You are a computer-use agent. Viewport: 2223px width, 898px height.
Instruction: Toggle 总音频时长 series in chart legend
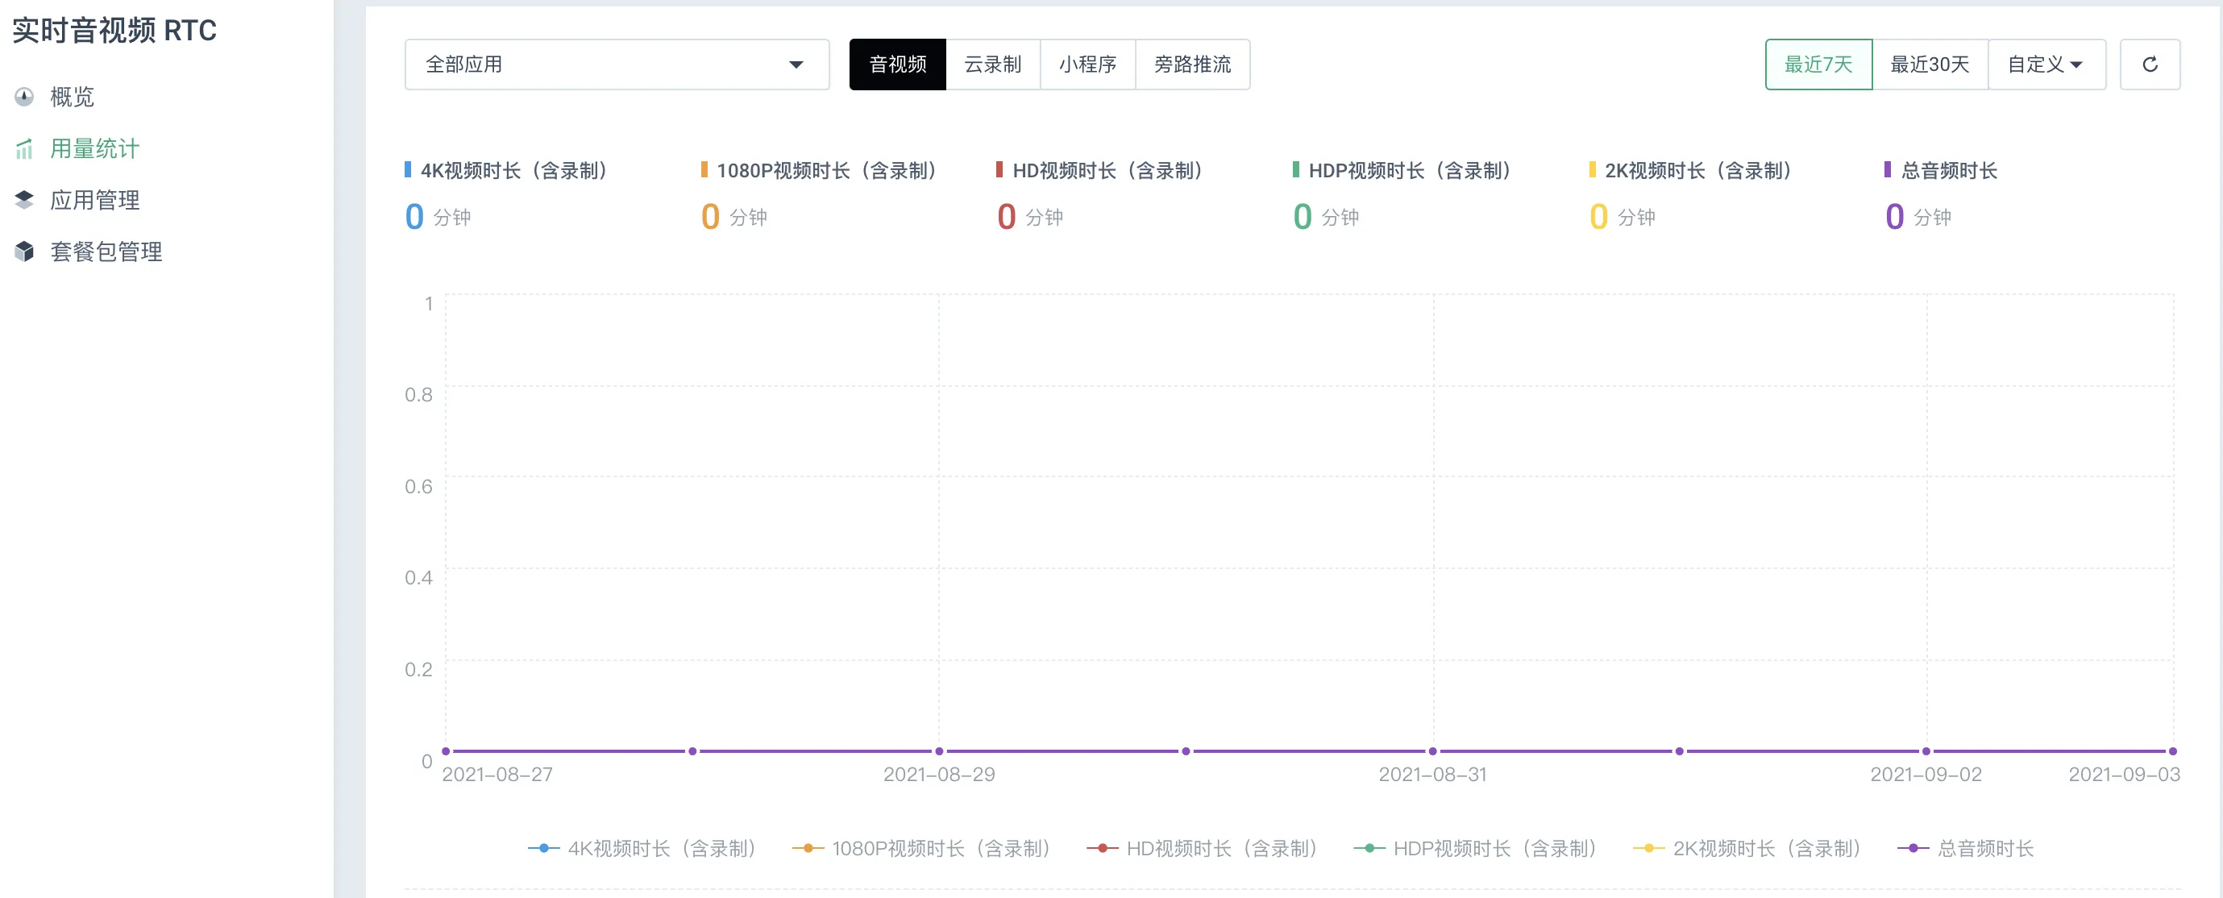[1965, 849]
